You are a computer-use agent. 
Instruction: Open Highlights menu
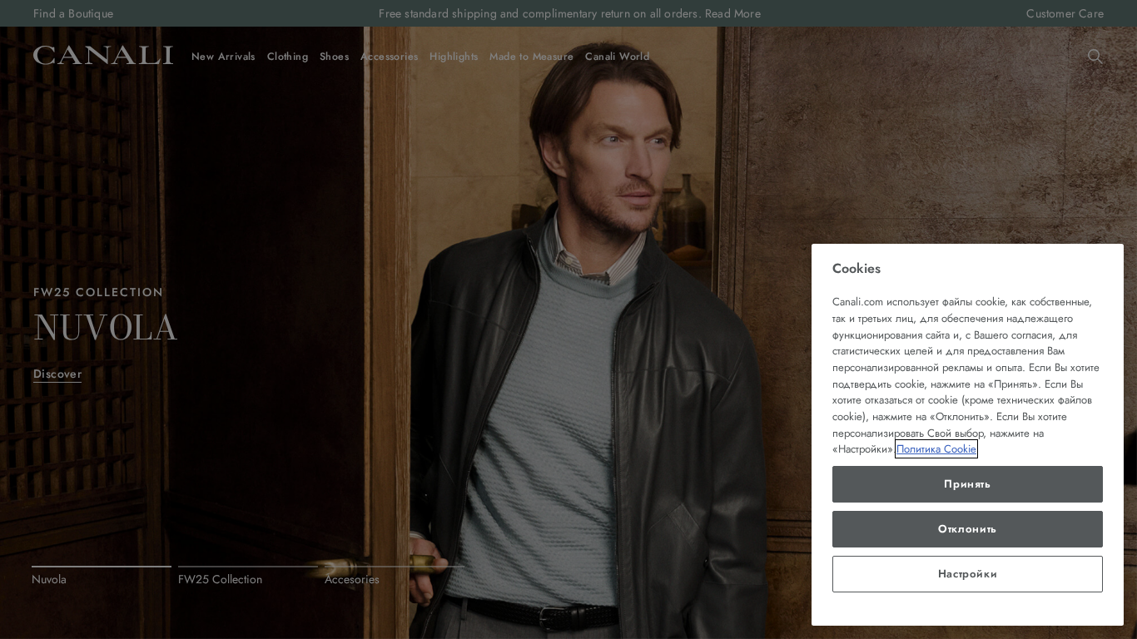454,57
